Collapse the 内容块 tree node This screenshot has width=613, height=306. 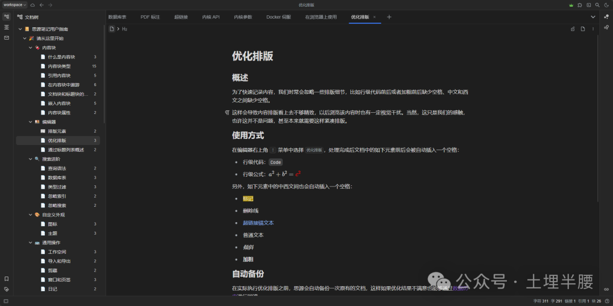coord(31,48)
